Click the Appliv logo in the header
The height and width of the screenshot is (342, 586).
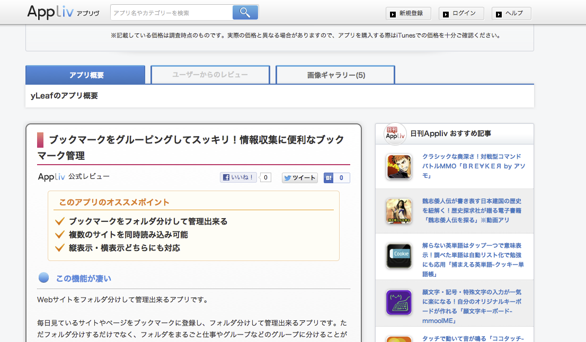point(63,12)
